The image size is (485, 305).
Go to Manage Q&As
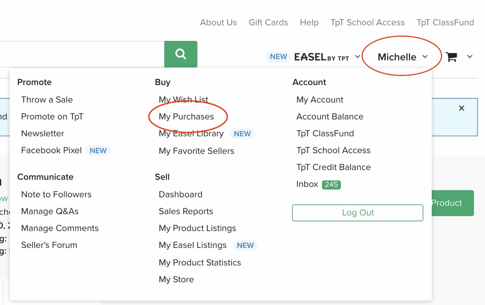pyautogui.click(x=50, y=211)
